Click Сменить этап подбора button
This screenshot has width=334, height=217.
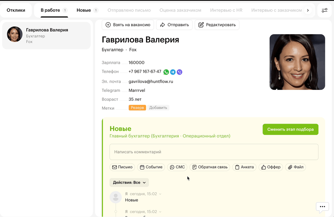coord(290,129)
